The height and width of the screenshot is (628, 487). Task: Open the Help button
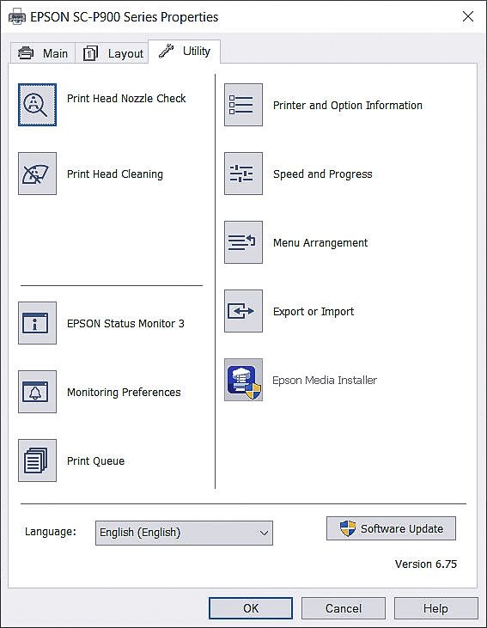point(435,608)
